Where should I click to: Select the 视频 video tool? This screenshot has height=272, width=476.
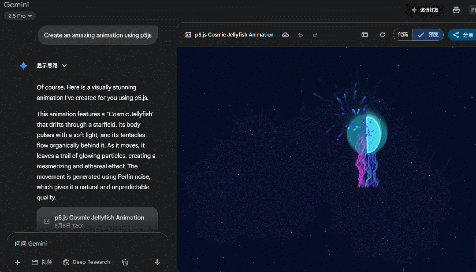click(x=42, y=262)
